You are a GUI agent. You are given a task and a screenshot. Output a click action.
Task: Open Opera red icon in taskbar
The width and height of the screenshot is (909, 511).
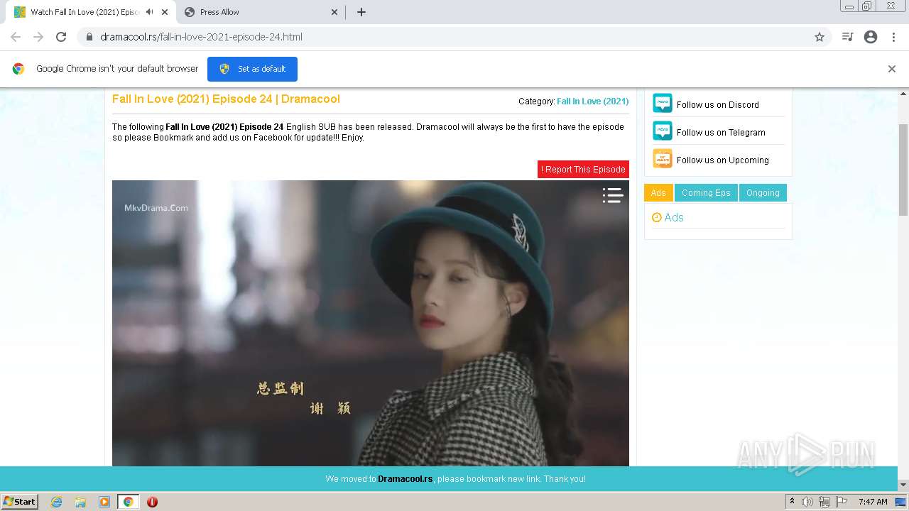click(152, 502)
